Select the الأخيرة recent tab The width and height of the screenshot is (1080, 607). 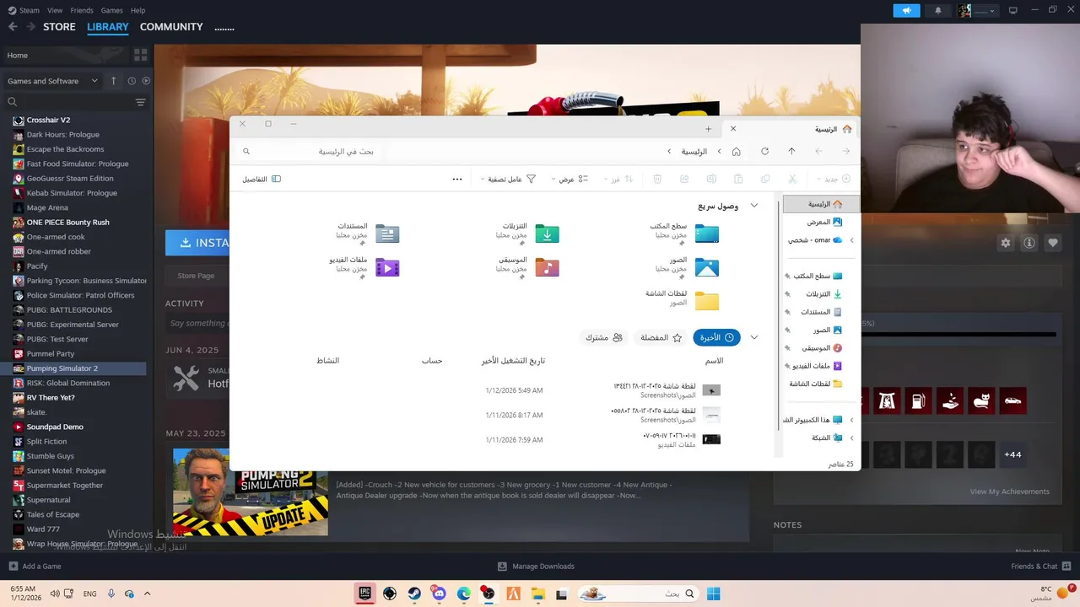click(x=716, y=337)
